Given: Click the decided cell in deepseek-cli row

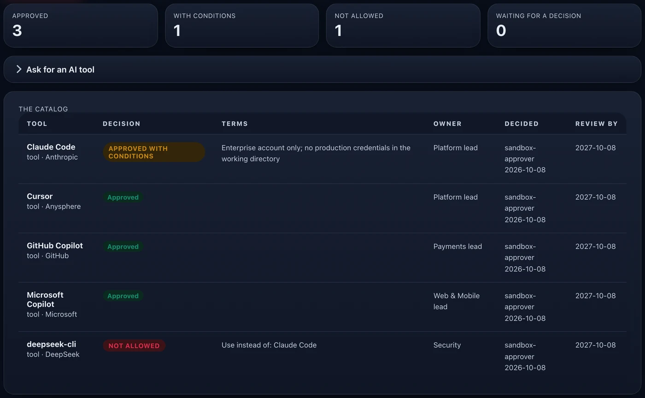Looking at the screenshot, I should pos(525,356).
